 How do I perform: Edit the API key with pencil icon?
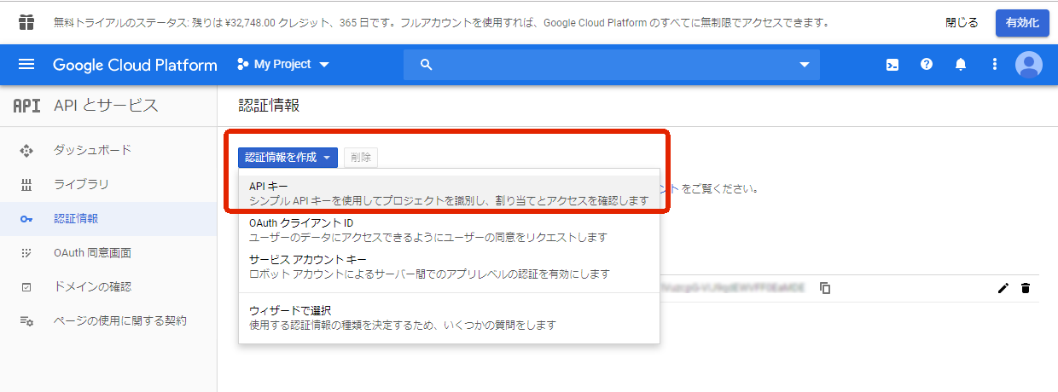(1003, 288)
